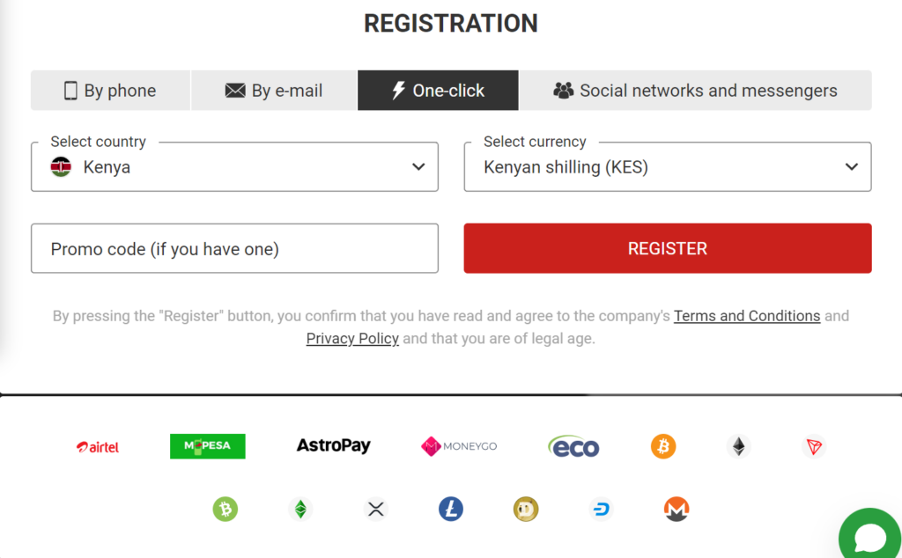Switch to the By e-mail tab
This screenshot has width=902, height=558.
(273, 90)
